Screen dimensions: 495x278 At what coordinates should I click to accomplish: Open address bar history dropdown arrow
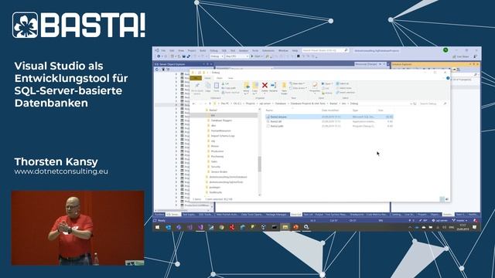(411, 103)
